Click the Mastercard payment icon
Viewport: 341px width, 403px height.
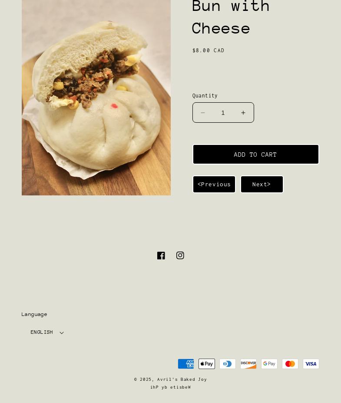[290, 364]
